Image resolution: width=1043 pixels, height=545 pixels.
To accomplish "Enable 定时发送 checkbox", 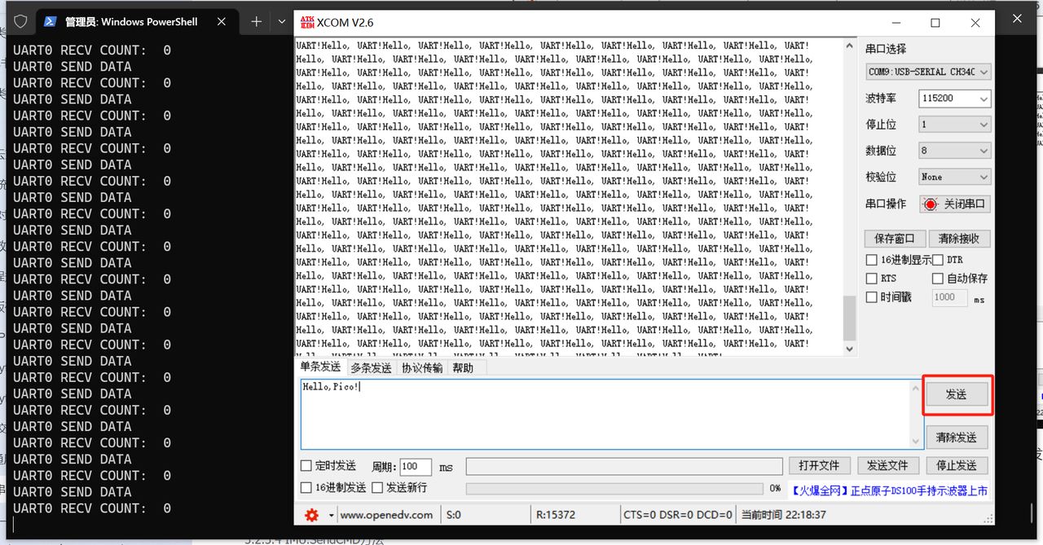I will [x=306, y=466].
